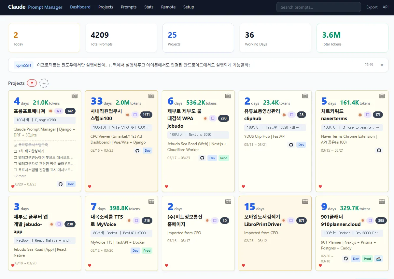The width and height of the screenshot is (394, 279).
Task: Check the 목표시스템별 진행률 표시 todo
Action: [15, 170]
